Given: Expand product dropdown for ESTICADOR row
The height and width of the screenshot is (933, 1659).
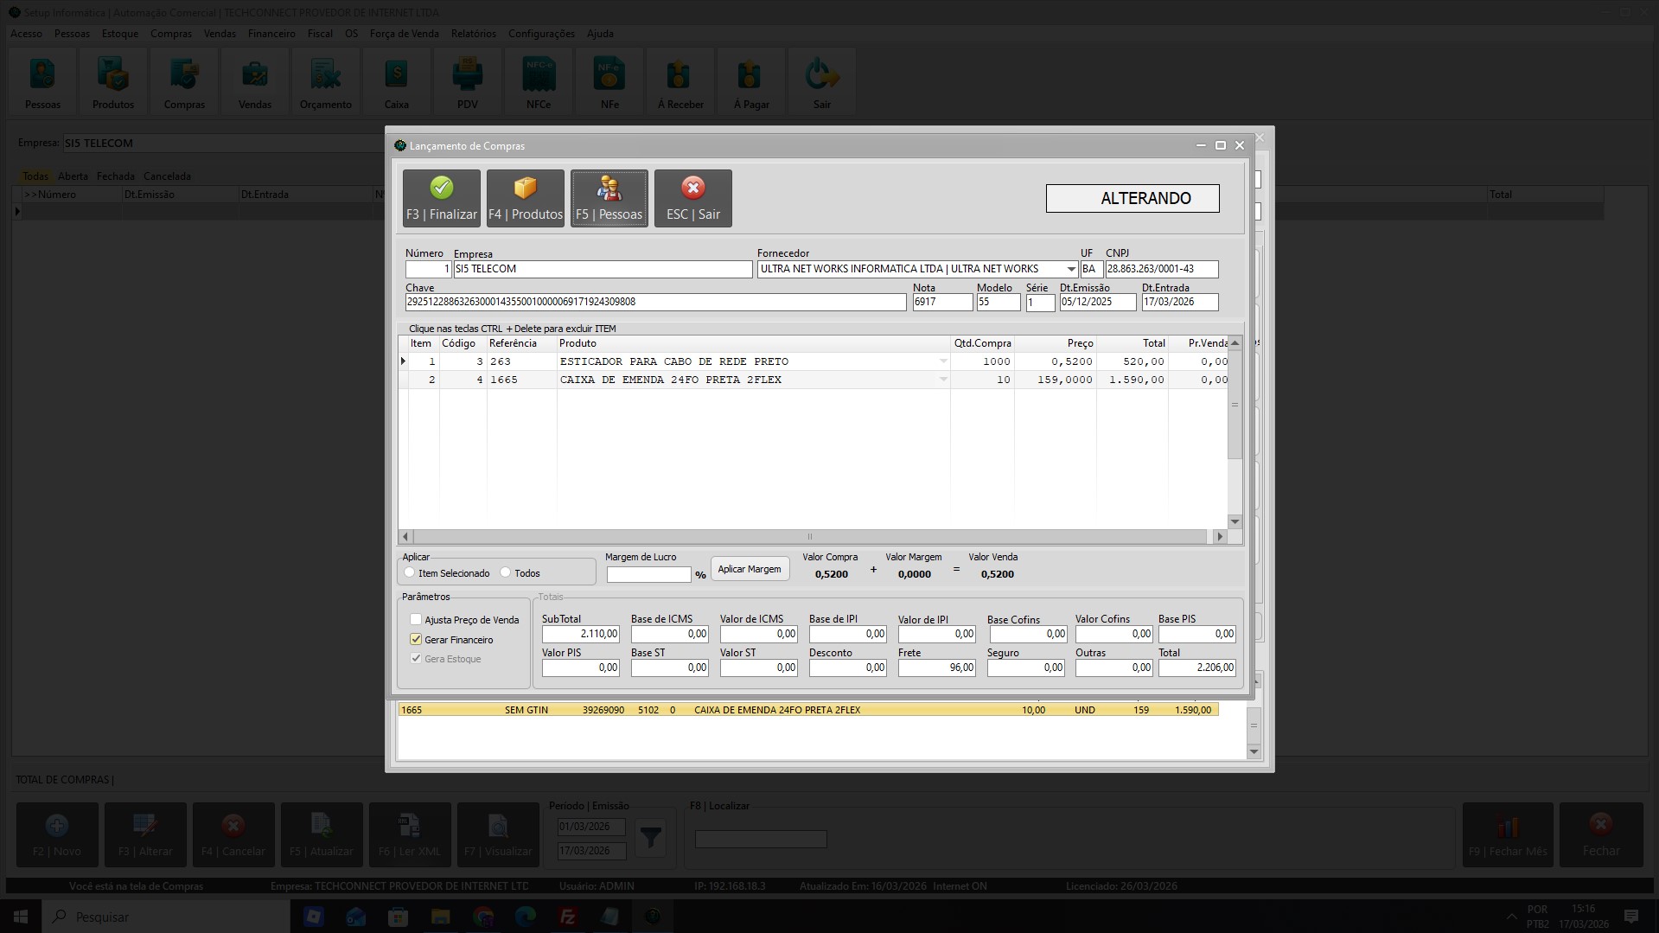Looking at the screenshot, I should tap(943, 361).
